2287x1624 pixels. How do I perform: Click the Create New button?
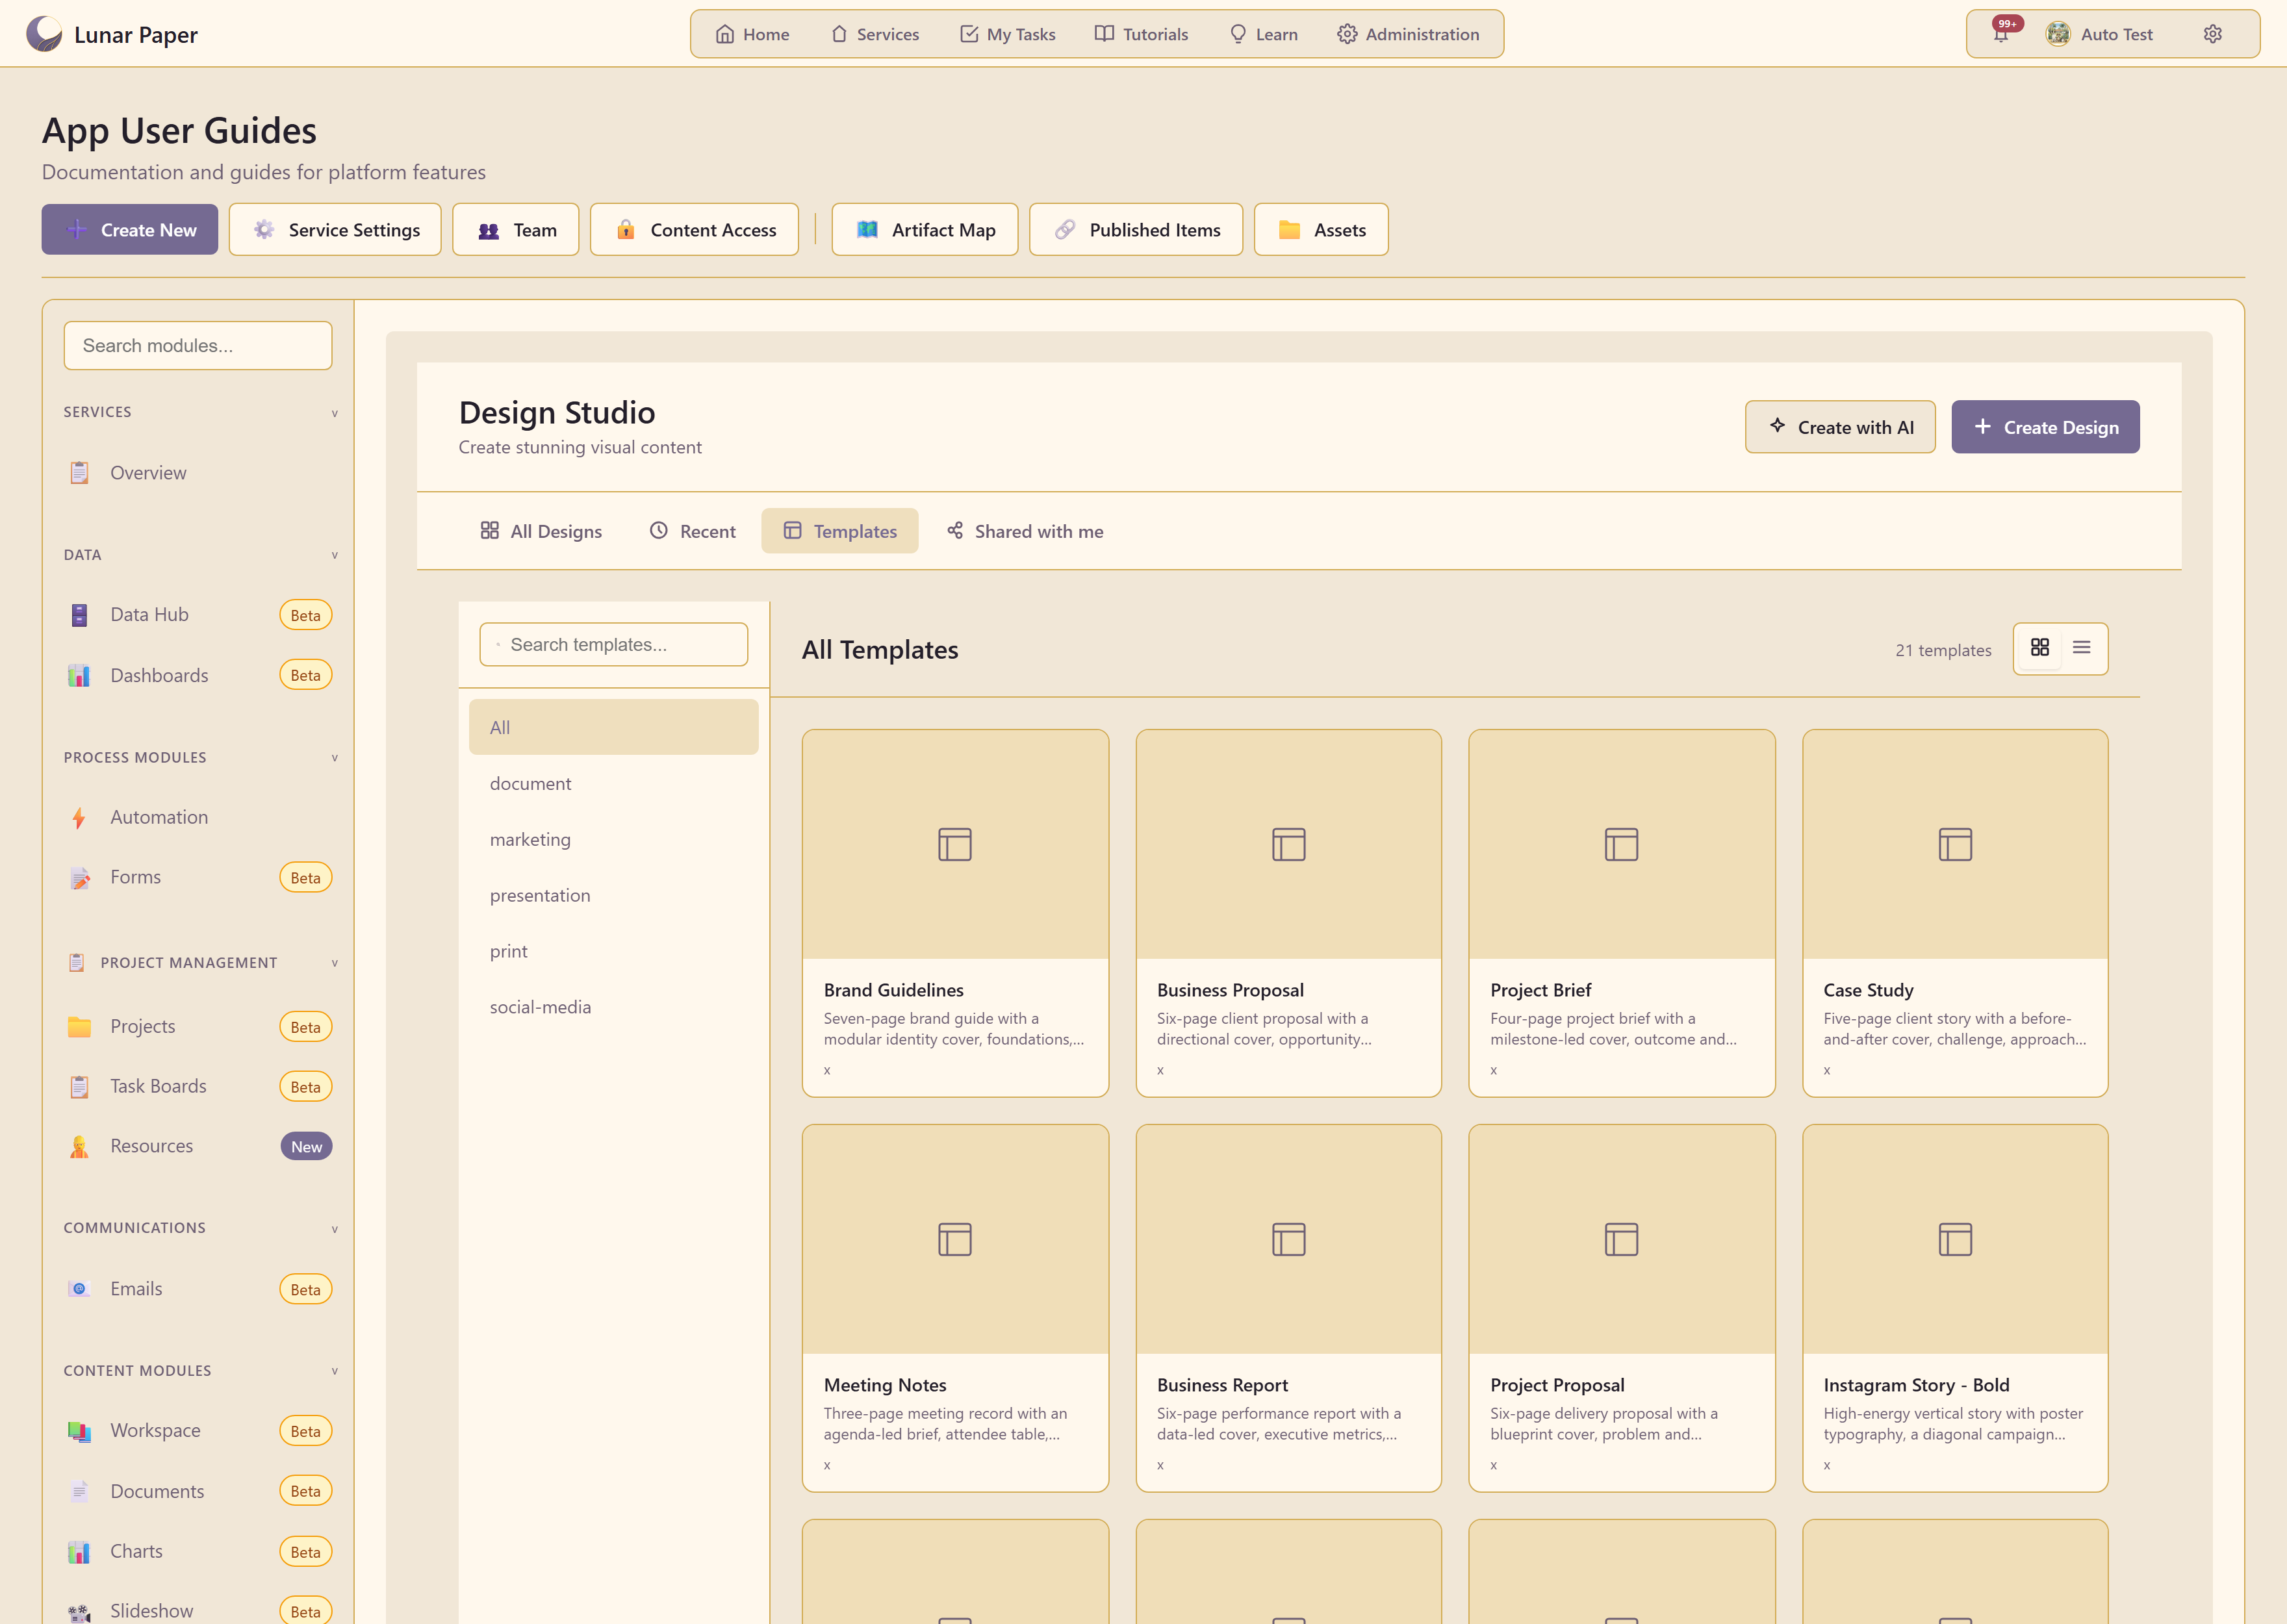pos(130,230)
